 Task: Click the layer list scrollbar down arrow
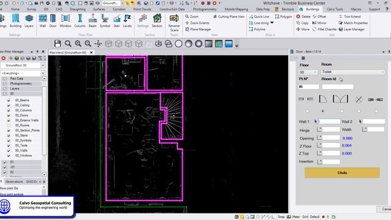click(x=44, y=175)
